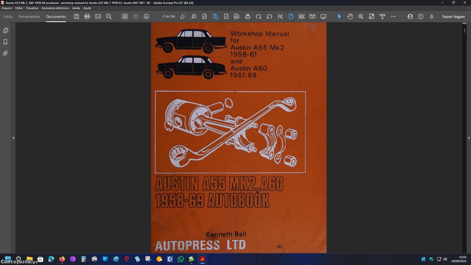Open WhatsApp from the taskbar
Image resolution: width=471 pixels, height=265 pixels.
181,259
